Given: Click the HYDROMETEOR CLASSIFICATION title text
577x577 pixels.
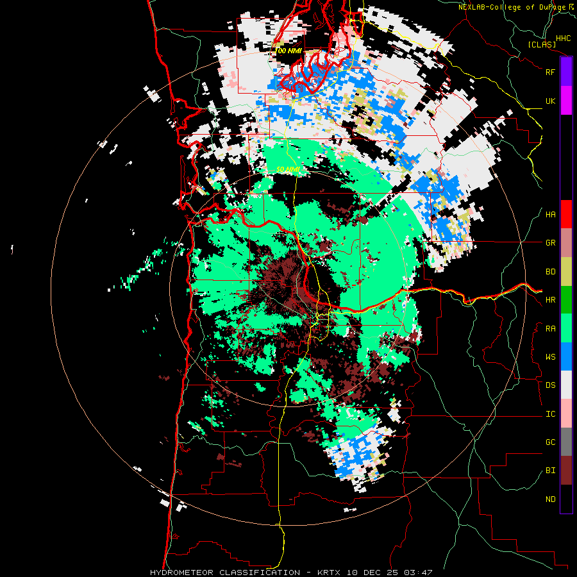Looking at the screenshot, I should pyautogui.click(x=225, y=573).
